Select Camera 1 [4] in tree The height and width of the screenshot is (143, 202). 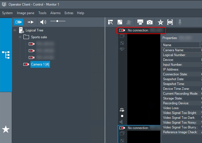[x=40, y=64]
